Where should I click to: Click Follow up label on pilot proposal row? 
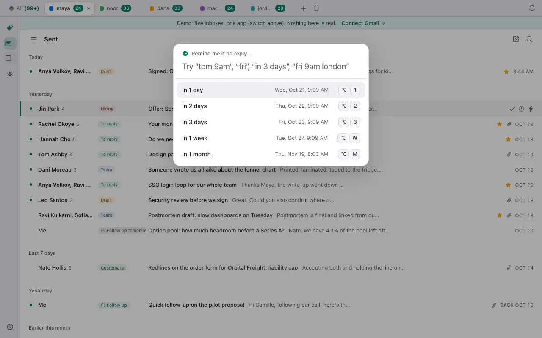[113, 305]
